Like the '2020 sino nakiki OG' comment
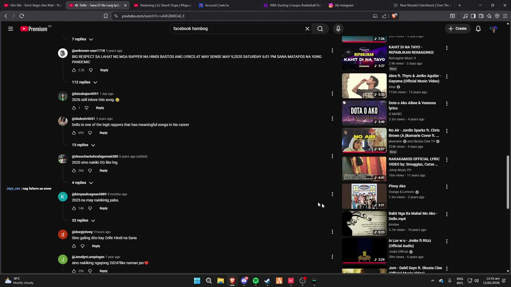 [74, 171]
